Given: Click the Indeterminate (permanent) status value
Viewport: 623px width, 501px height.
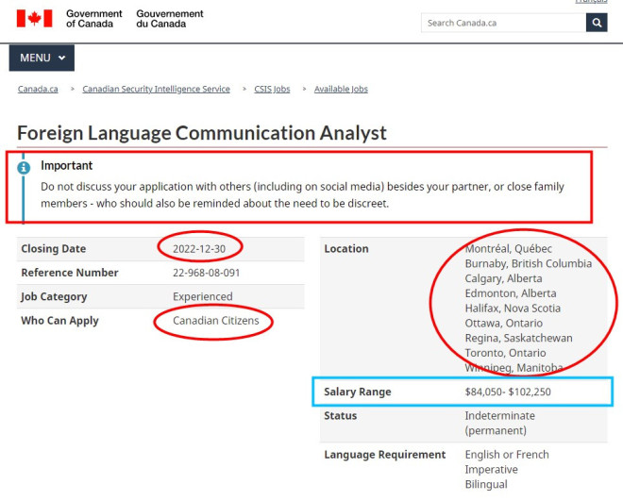Looking at the screenshot, I should (500, 424).
